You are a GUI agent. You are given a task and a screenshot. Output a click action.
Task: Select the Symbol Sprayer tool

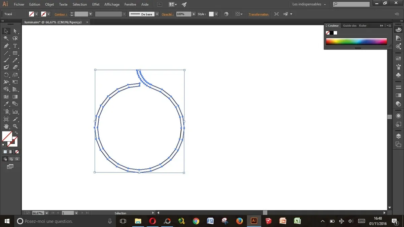(x=6, y=112)
